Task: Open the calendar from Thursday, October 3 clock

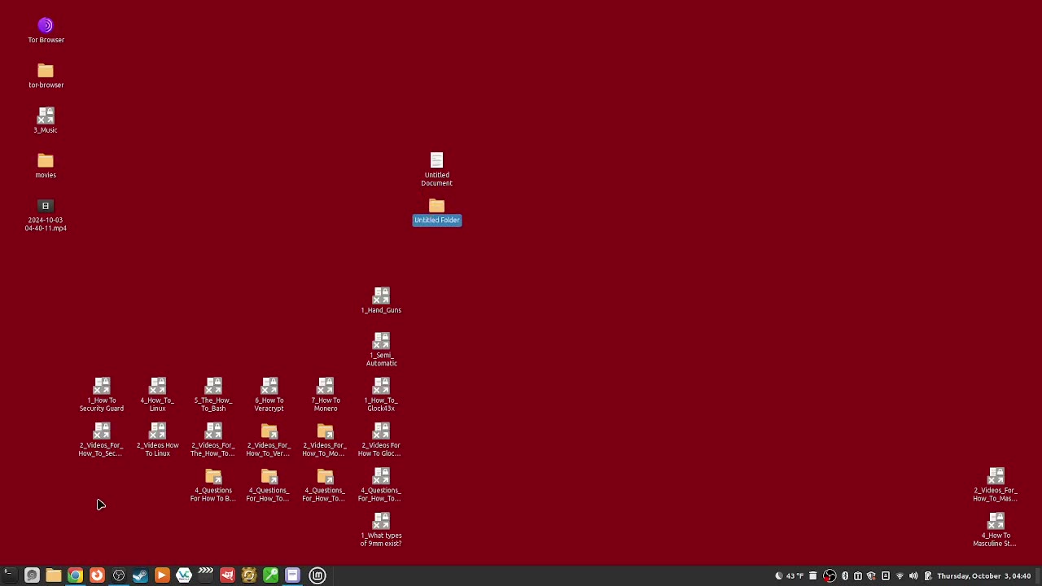Action: pos(984,576)
